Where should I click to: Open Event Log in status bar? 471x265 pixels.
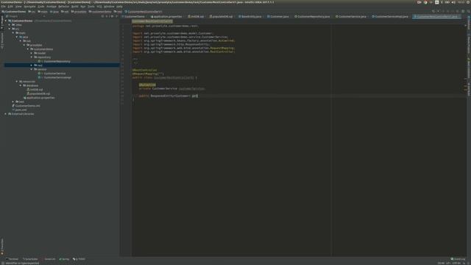pyautogui.click(x=458, y=259)
